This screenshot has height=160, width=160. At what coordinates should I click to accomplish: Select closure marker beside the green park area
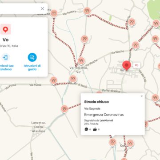(x=156, y=23)
